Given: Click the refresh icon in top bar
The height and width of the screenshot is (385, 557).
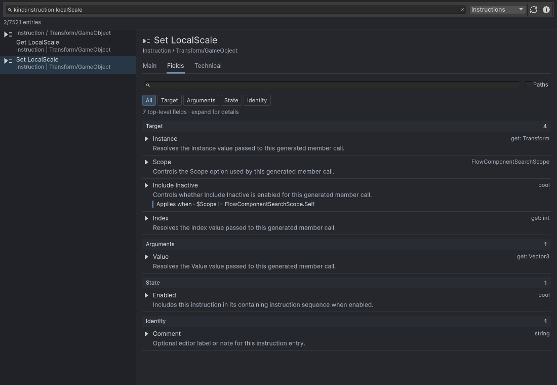Looking at the screenshot, I should pyautogui.click(x=534, y=10).
